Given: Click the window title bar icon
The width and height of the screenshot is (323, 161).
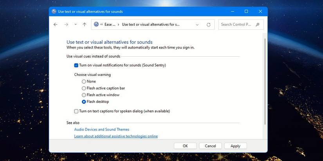Looking at the screenshot, I should pyautogui.click(x=54, y=11).
